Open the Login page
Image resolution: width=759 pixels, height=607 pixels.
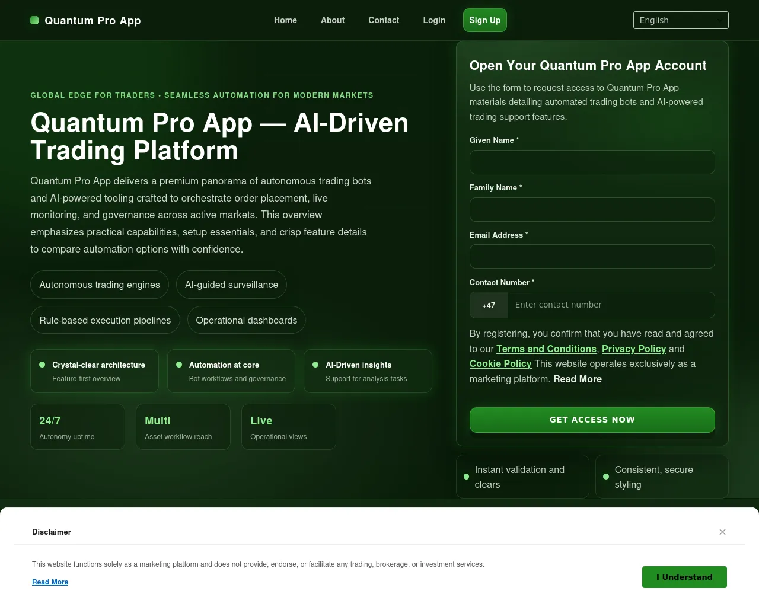pos(434,20)
